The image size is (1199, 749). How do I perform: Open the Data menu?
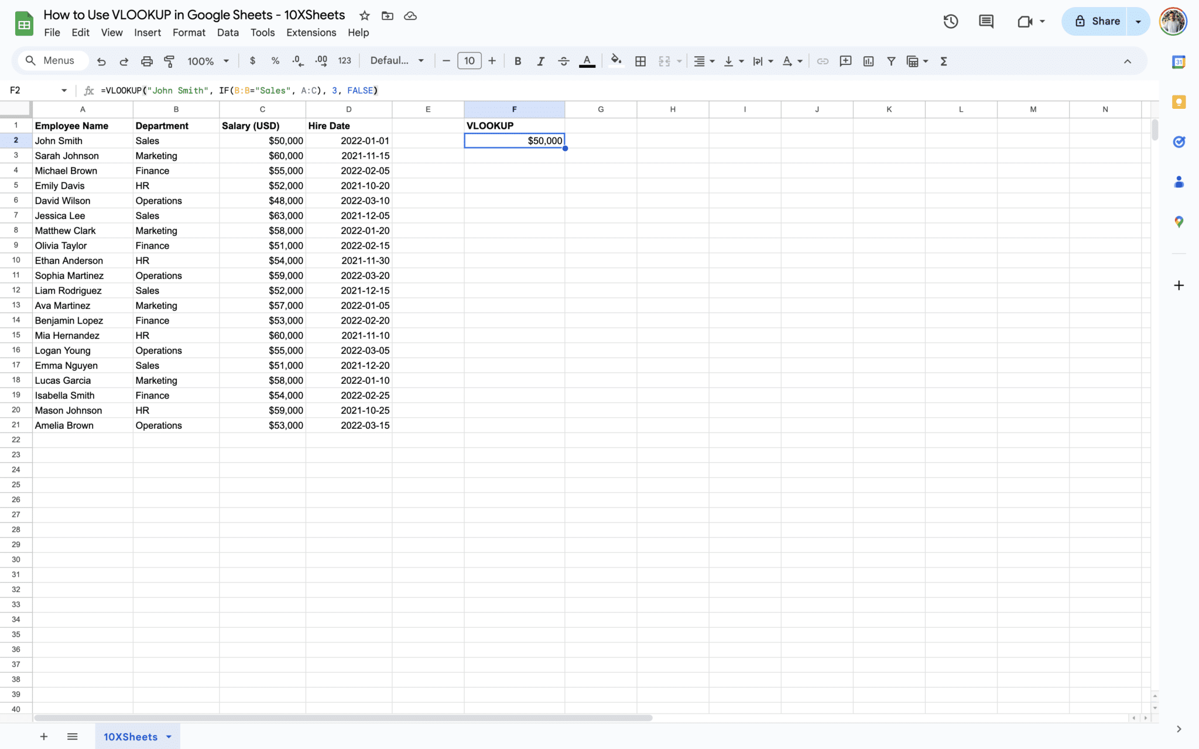(x=228, y=33)
